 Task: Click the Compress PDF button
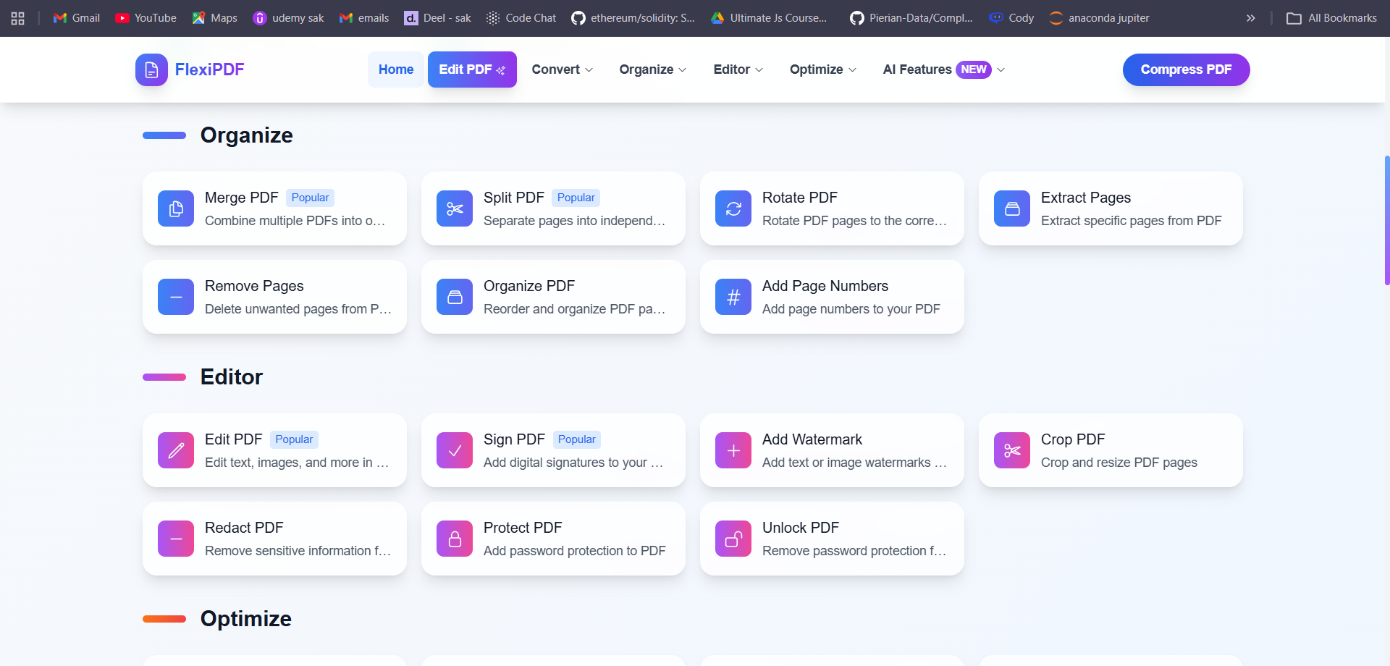(1186, 69)
